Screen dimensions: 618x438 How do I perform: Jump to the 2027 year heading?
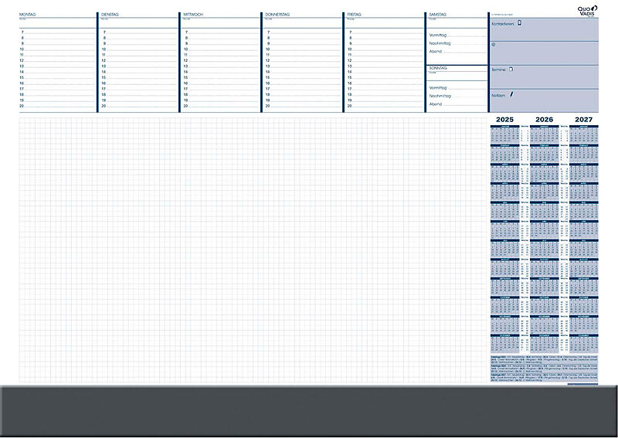(583, 119)
